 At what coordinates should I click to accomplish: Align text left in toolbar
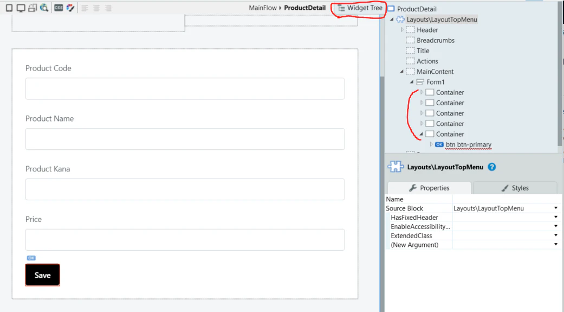pos(85,8)
